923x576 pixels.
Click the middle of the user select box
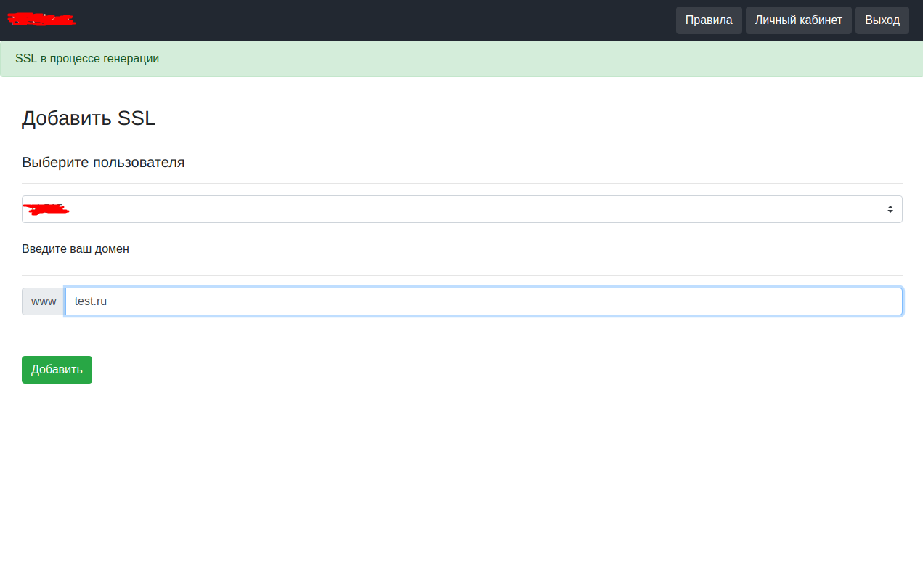462,209
